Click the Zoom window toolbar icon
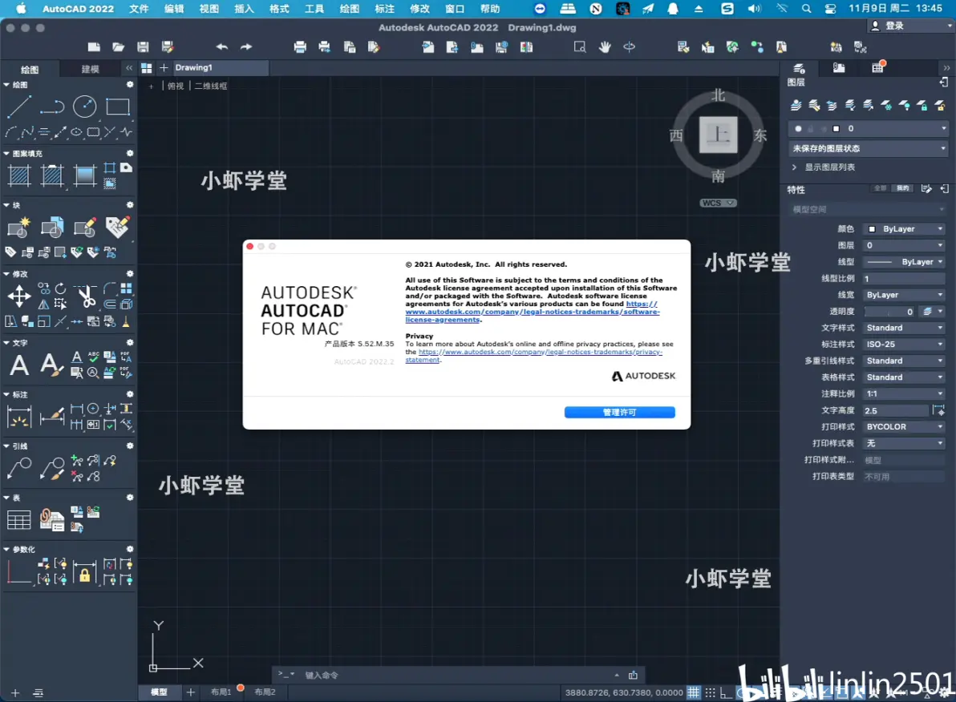956x702 pixels. tap(580, 47)
